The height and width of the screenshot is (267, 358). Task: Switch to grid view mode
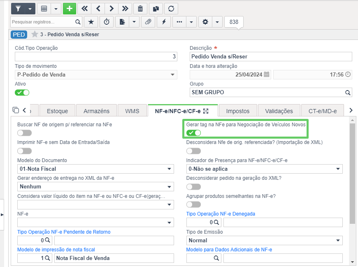pyautogui.click(x=44, y=9)
